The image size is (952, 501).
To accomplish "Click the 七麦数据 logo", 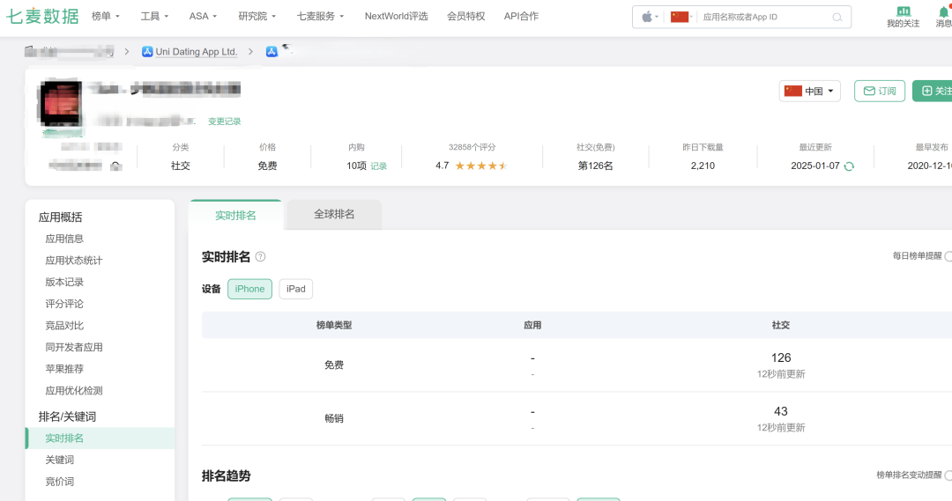I will [42, 17].
